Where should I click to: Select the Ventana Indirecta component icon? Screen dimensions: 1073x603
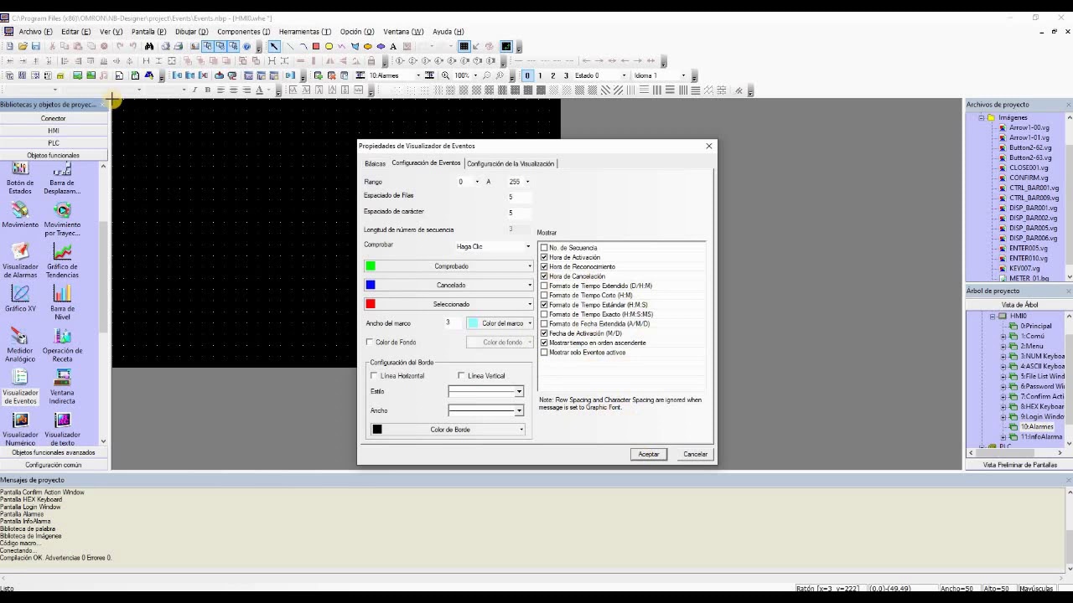(62, 378)
